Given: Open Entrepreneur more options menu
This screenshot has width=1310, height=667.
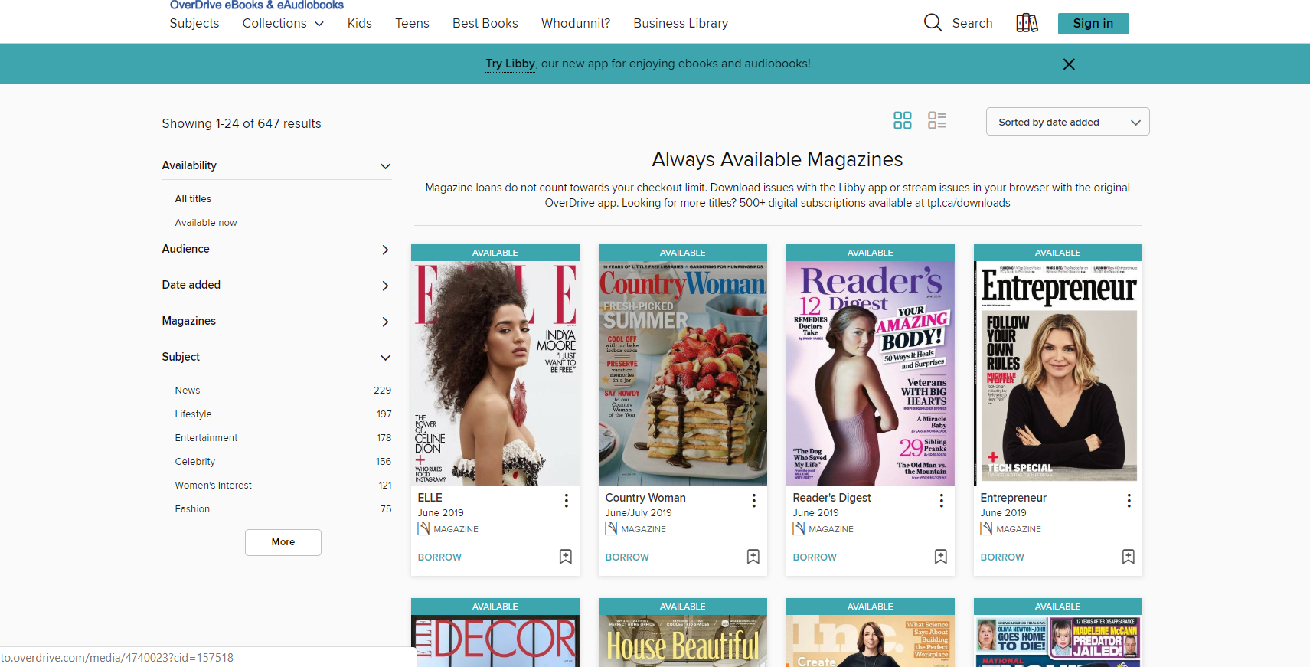Looking at the screenshot, I should tap(1129, 500).
